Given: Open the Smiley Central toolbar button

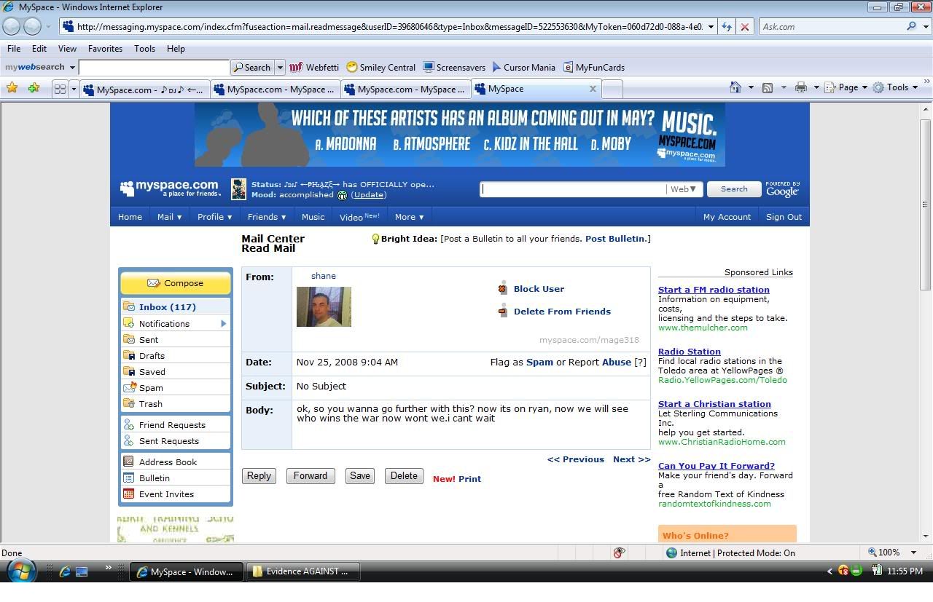Looking at the screenshot, I should 380,67.
